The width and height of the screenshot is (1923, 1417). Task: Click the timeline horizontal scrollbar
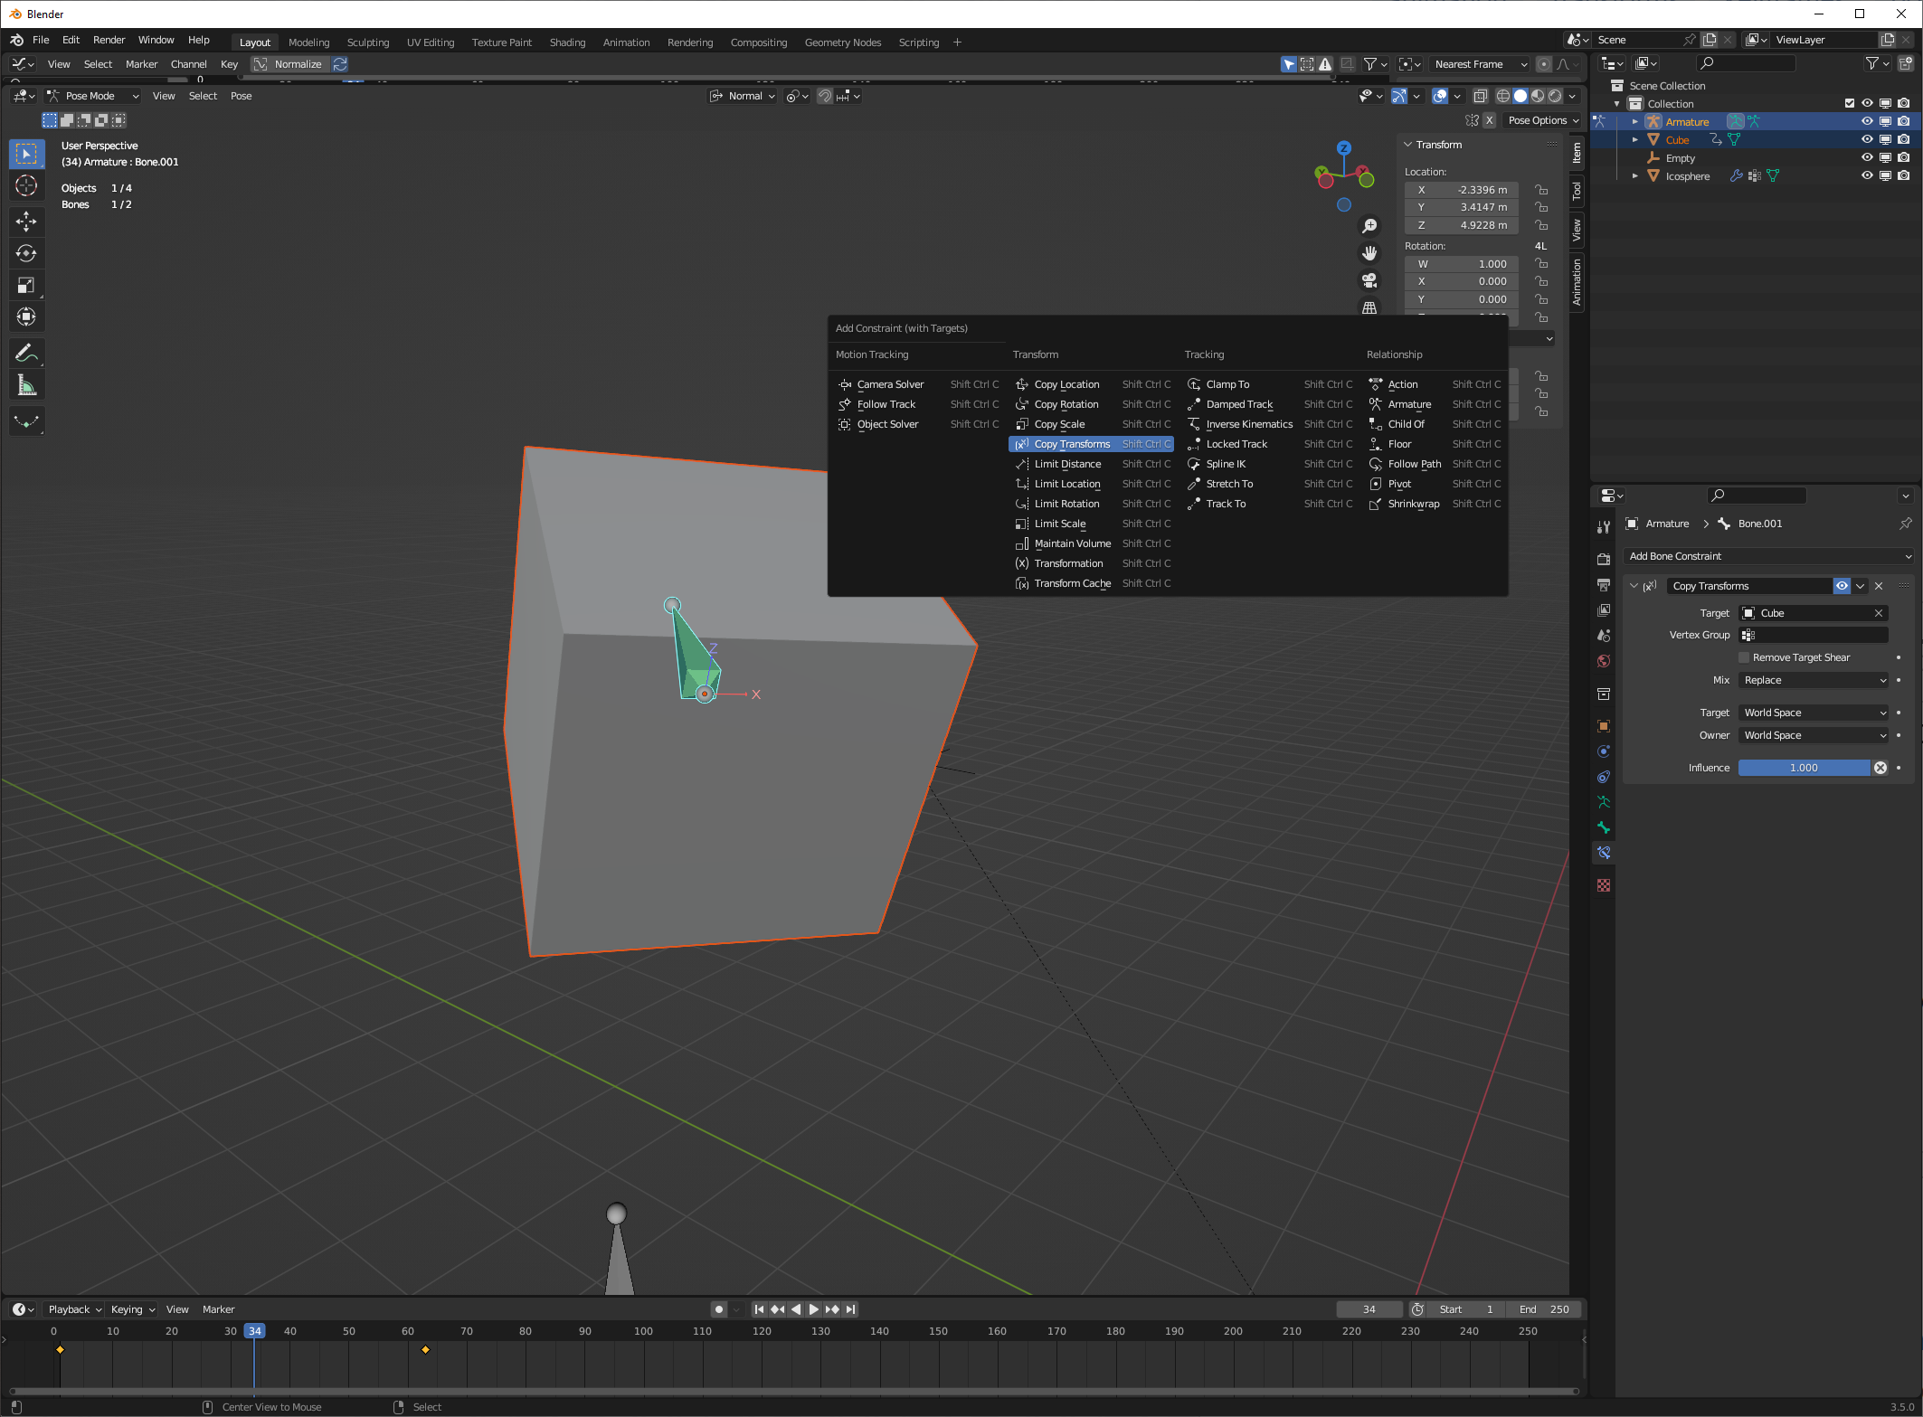pyautogui.click(x=793, y=1392)
